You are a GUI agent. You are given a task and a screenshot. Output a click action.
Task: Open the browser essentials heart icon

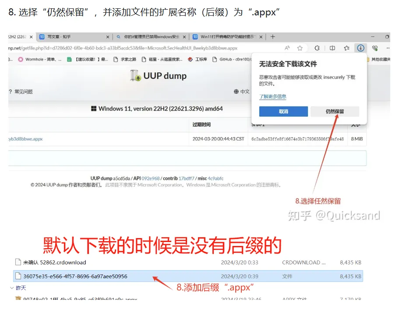[x=375, y=48]
